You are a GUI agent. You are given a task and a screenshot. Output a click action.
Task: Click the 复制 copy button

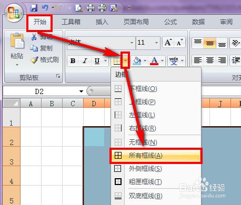(42, 48)
